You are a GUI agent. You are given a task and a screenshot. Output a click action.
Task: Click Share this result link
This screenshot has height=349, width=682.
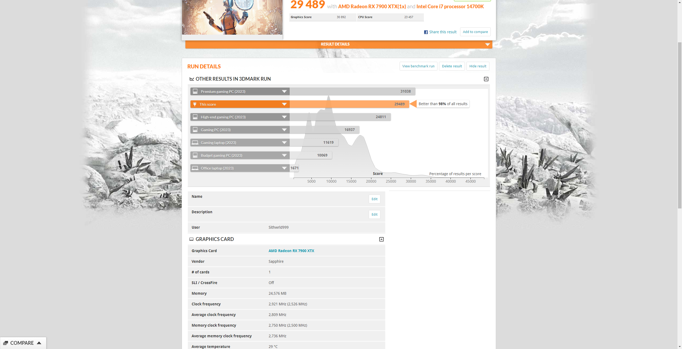443,32
